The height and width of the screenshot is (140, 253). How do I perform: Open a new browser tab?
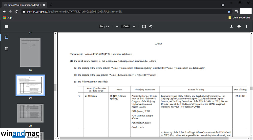coord(51,5)
